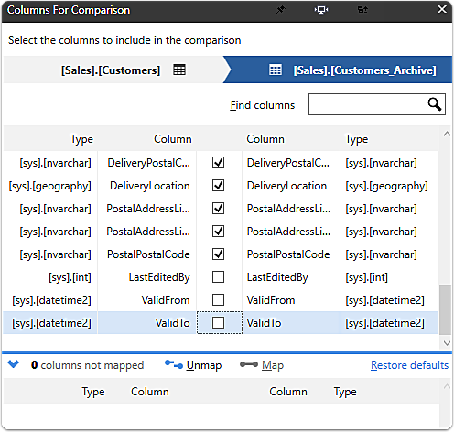Select the Customers-side DeliveryLocation cell
Screen dimensions: 454x432
(146, 186)
